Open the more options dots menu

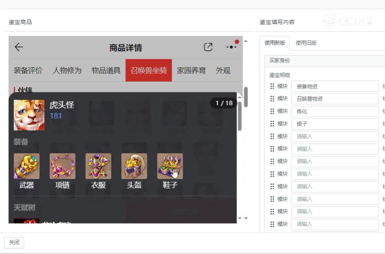(x=230, y=47)
